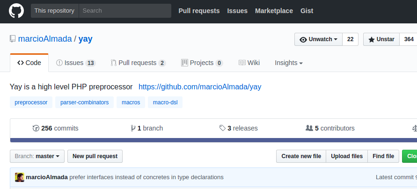
Task: Select the macros topic tag
Action: (x=131, y=102)
